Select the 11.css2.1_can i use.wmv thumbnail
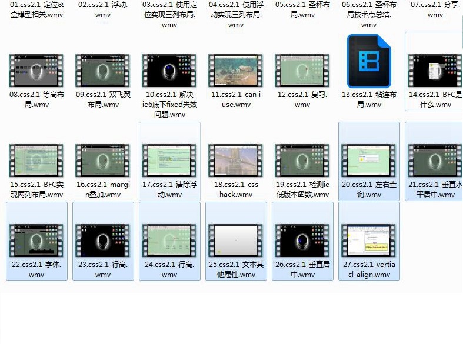 coord(236,71)
